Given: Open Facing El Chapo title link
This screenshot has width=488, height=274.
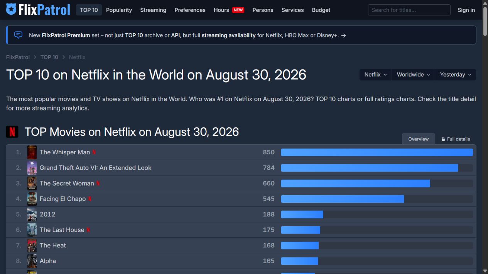Looking at the screenshot, I should pyautogui.click(x=62, y=199).
